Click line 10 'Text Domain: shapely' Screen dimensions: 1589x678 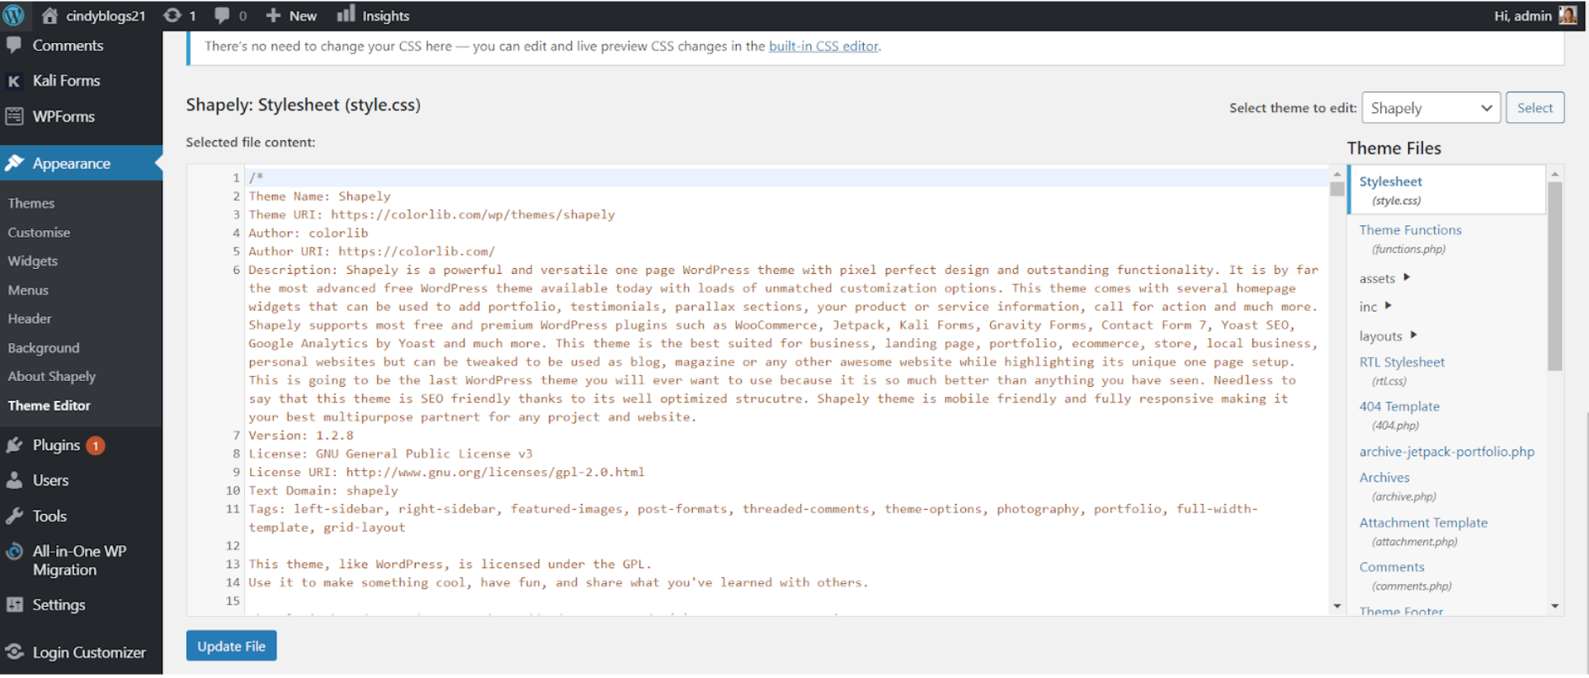tap(323, 491)
